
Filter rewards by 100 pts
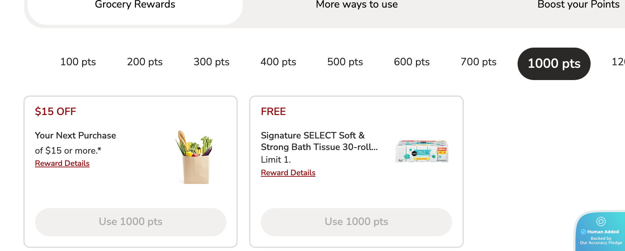pyautogui.click(x=78, y=62)
